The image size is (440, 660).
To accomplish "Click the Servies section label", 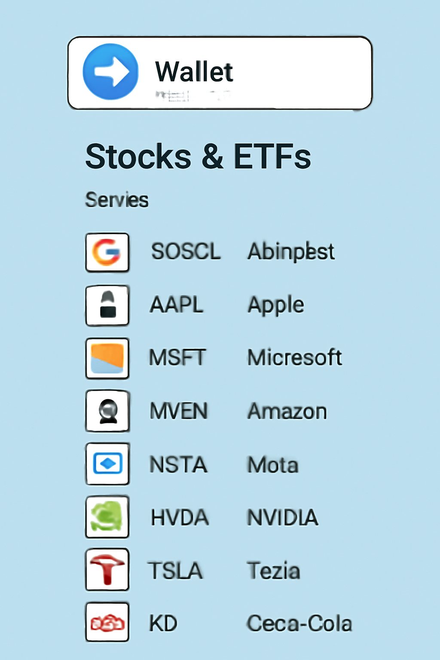I will [x=116, y=199].
